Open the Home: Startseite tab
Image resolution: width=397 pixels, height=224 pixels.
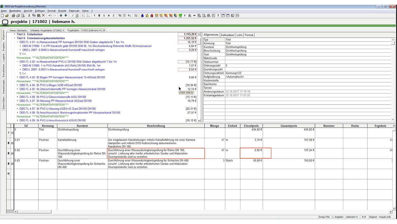[18, 30]
